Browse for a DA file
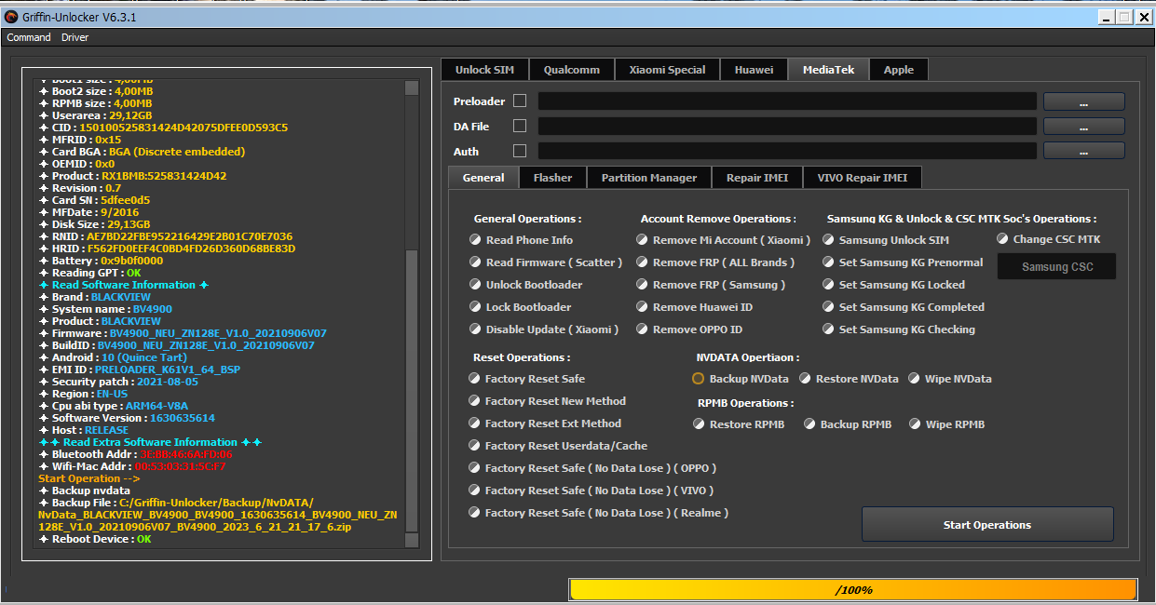The width and height of the screenshot is (1156, 605). (1083, 127)
